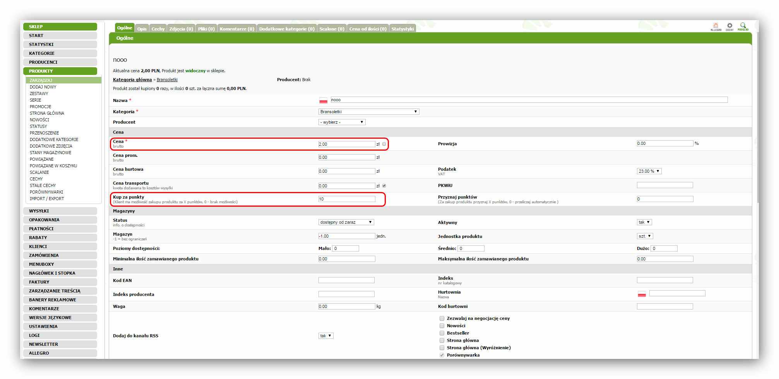The image size is (779, 379).
Task: Open the Jednostka produktu szt. dropdown
Action: click(x=645, y=236)
